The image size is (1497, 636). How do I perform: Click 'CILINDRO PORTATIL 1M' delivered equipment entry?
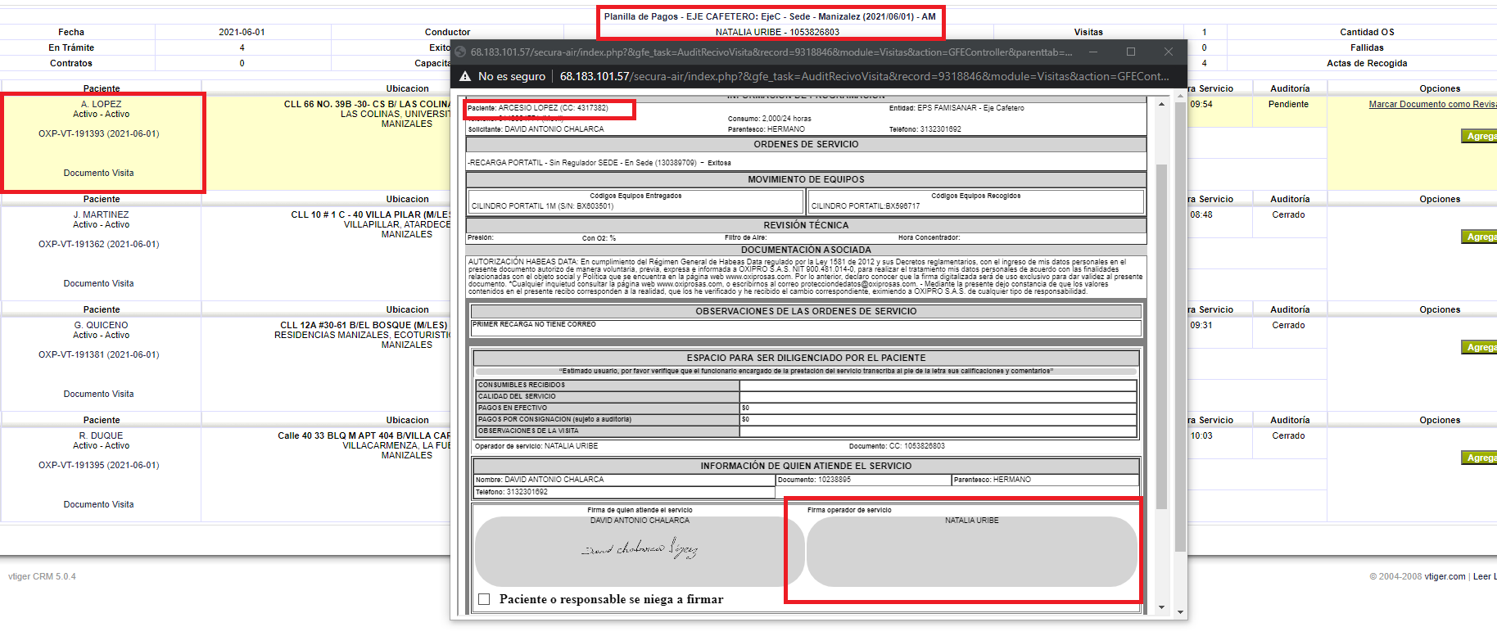(x=542, y=206)
